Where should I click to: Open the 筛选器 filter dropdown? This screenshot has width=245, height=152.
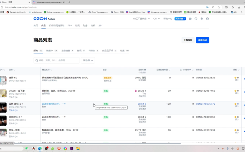click(88, 60)
